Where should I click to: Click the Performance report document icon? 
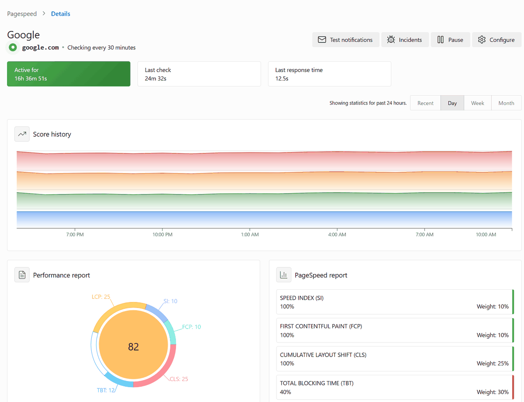tap(22, 275)
